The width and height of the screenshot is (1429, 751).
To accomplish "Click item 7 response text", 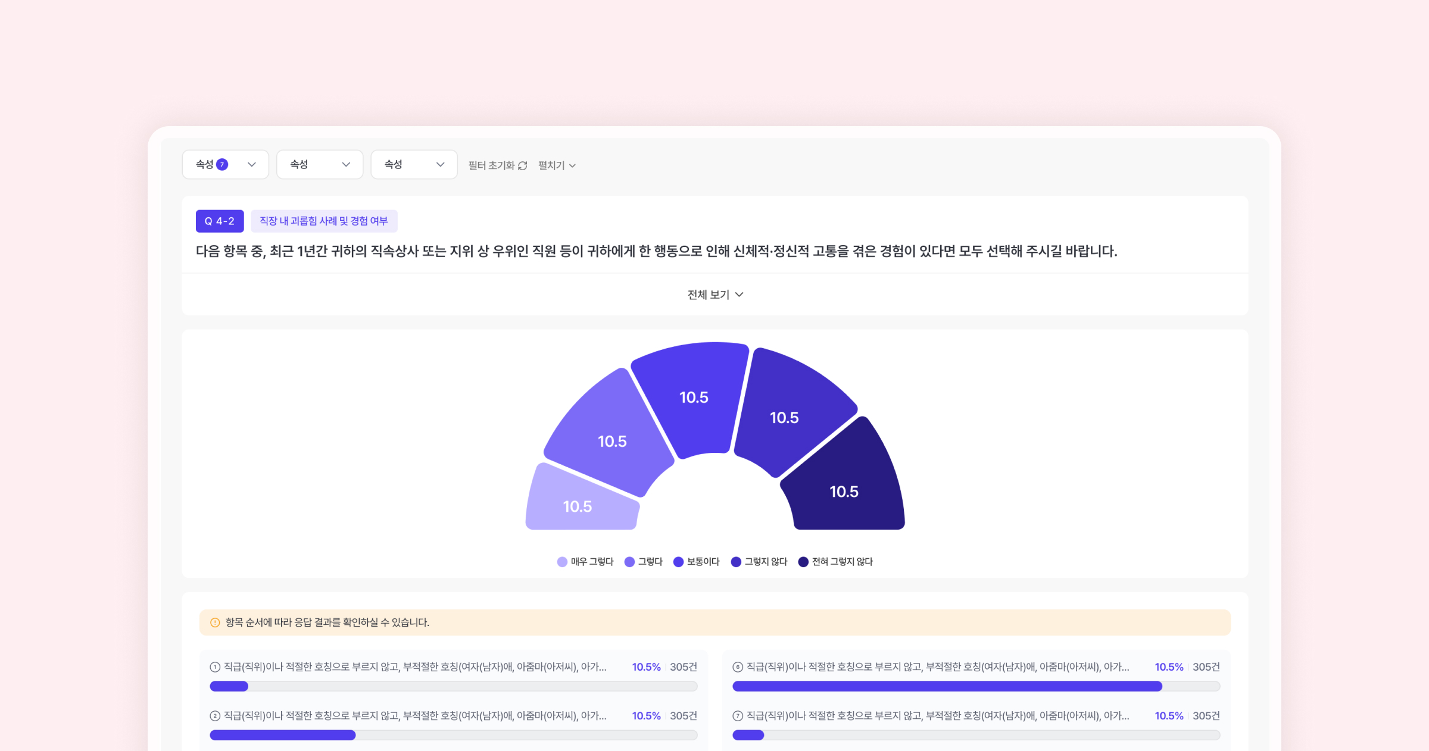I will tap(938, 716).
